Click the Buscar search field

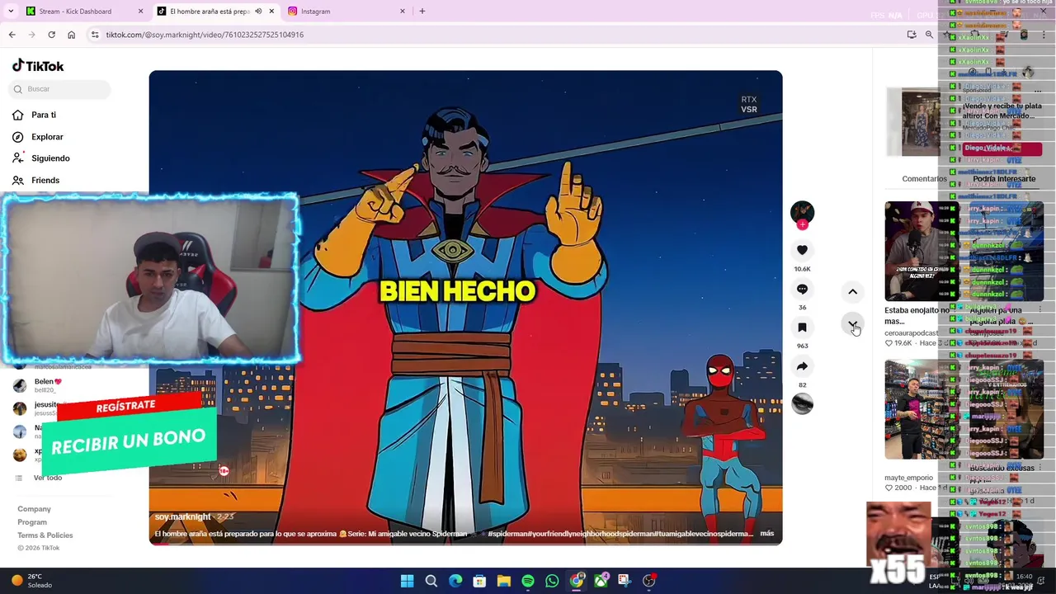pyautogui.click(x=59, y=89)
